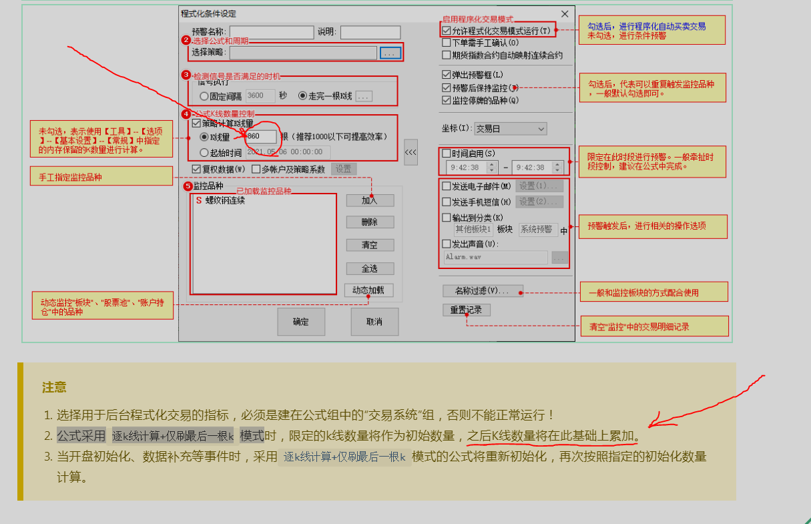811x524 pixels.
Task: Select the K线量 radio button
Action: pos(204,137)
